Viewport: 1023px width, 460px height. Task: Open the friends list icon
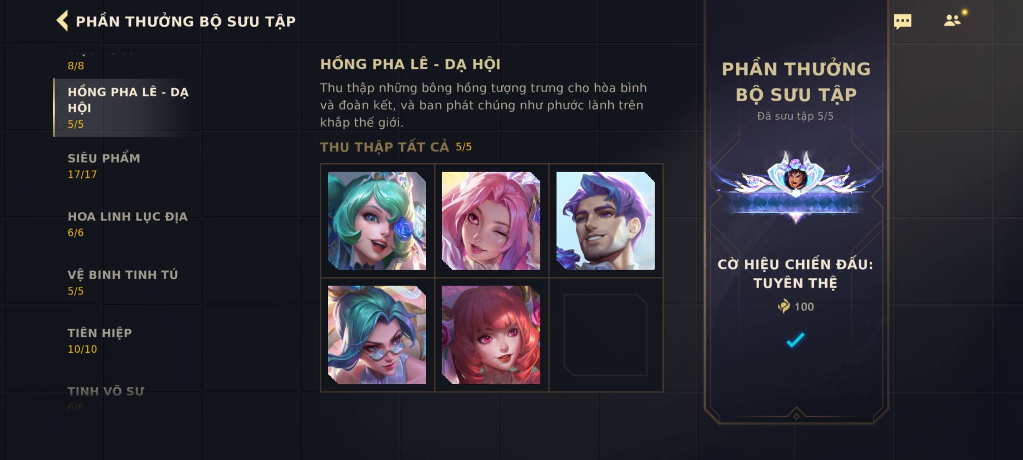[x=952, y=20]
